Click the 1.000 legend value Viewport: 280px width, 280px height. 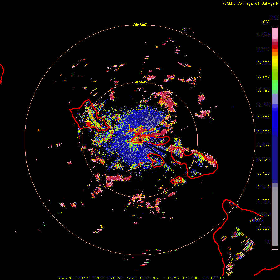(264, 35)
